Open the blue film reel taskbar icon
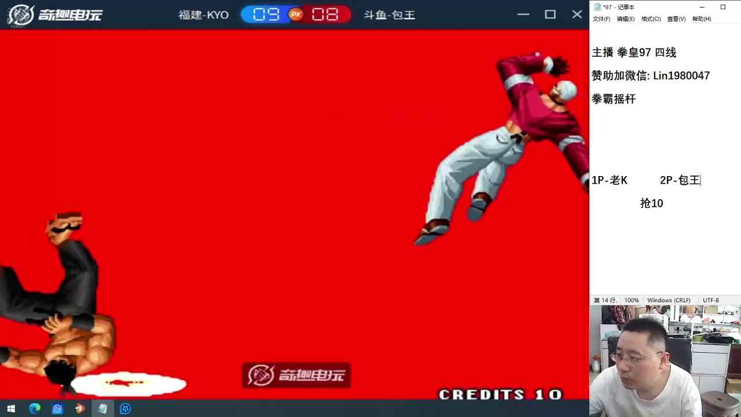Screen dimensions: 741x417 tap(125, 409)
